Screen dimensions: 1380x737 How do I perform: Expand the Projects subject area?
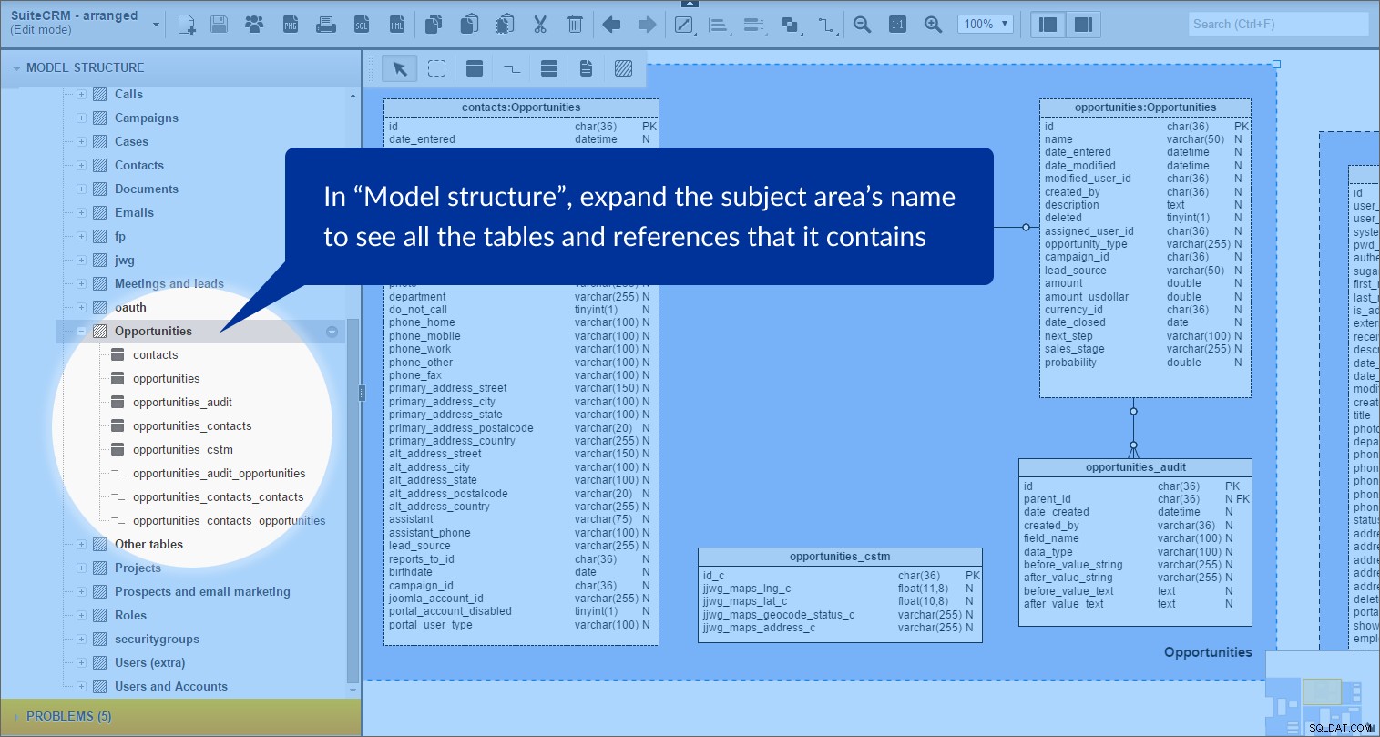[81, 568]
